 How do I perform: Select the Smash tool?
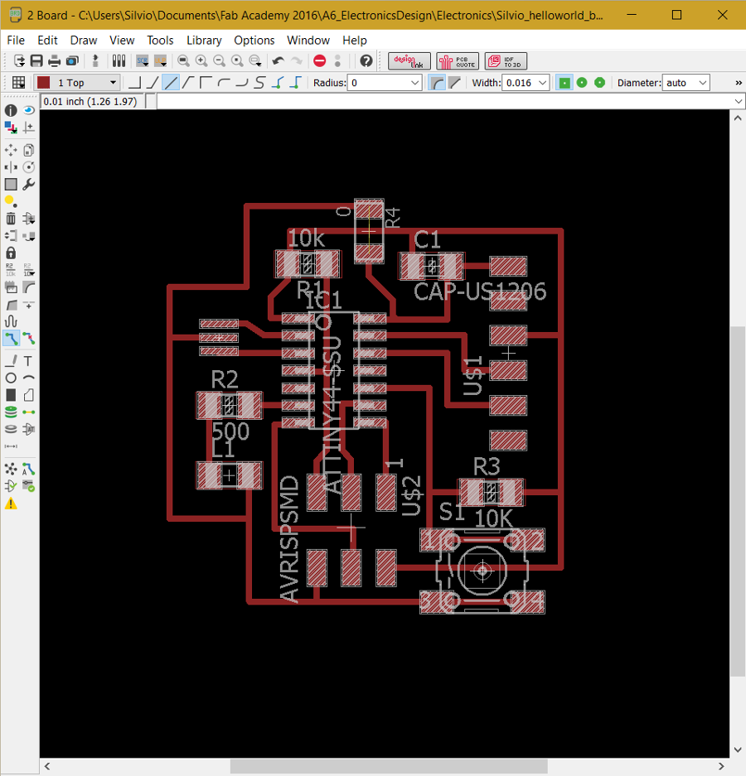coord(11,287)
